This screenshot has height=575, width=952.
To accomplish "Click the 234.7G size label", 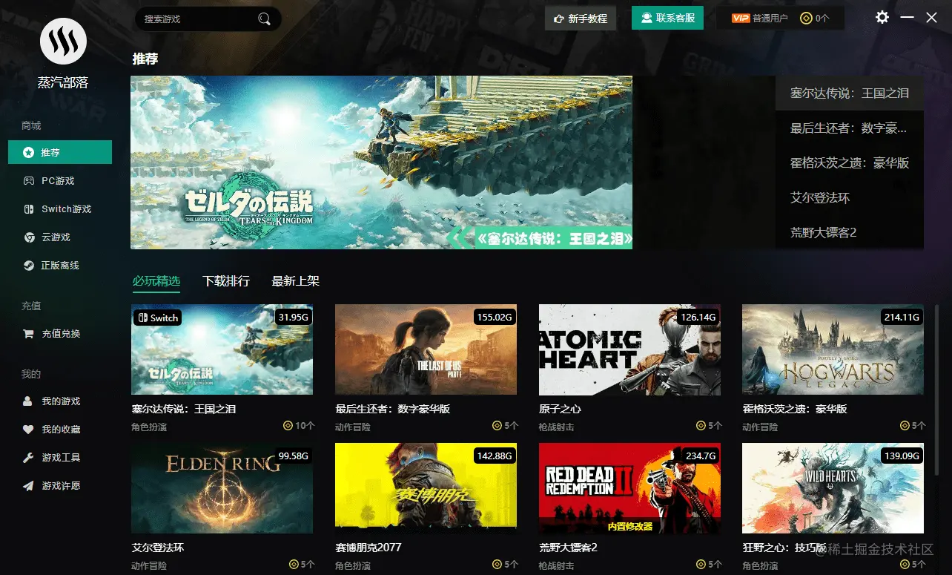I will [701, 456].
